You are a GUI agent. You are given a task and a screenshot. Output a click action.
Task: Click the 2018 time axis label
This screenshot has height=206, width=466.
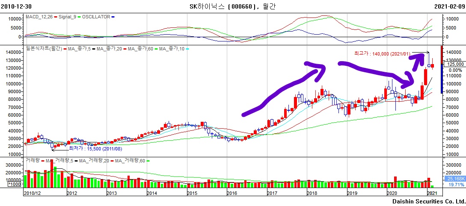click(x=312, y=194)
